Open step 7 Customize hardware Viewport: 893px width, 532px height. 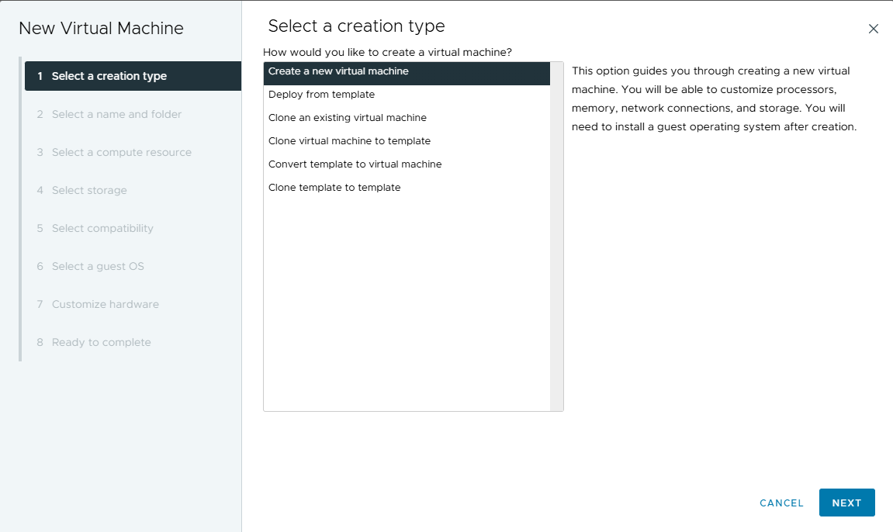pyautogui.click(x=105, y=304)
